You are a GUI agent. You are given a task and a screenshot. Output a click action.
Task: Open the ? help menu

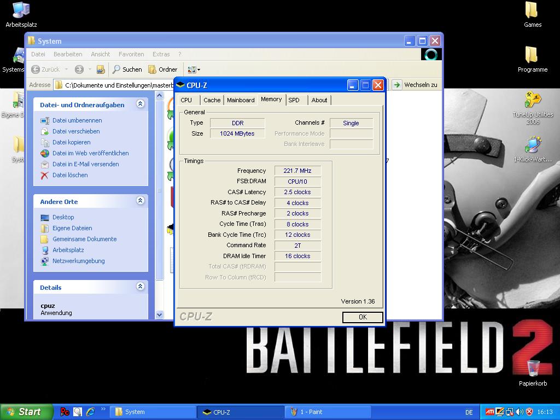tap(179, 54)
